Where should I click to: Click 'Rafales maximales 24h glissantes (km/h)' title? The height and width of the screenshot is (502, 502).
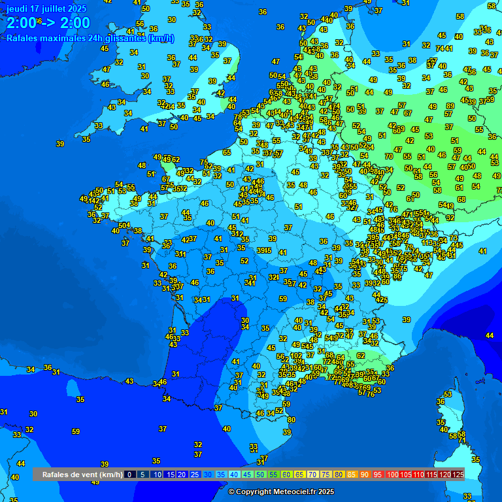(90, 39)
